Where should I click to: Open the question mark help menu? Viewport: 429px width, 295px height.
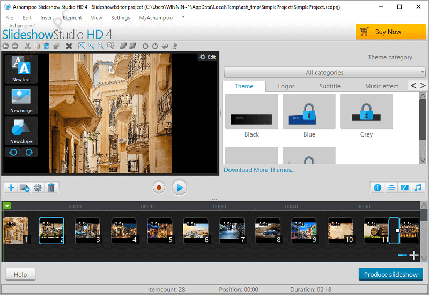[183, 18]
